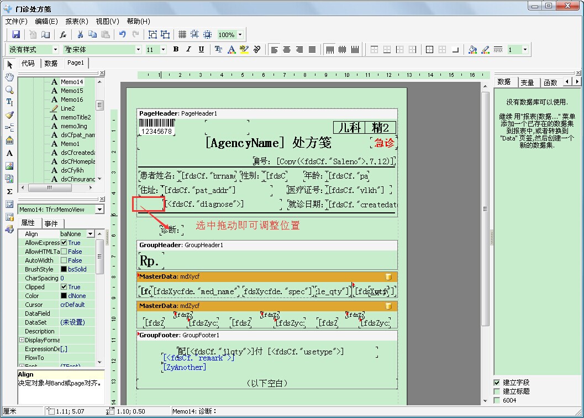
Task: Click the Frame shadow icon
Action: click(x=455, y=49)
